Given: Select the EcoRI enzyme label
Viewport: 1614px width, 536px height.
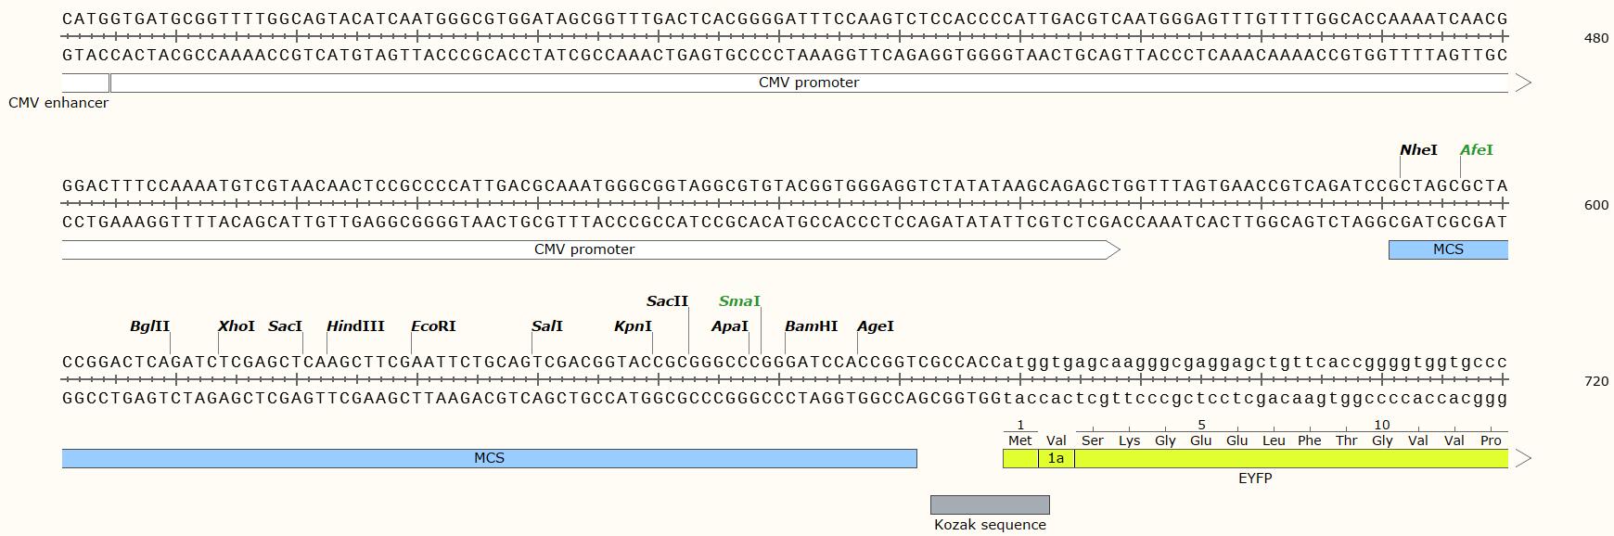Looking at the screenshot, I should [x=433, y=326].
